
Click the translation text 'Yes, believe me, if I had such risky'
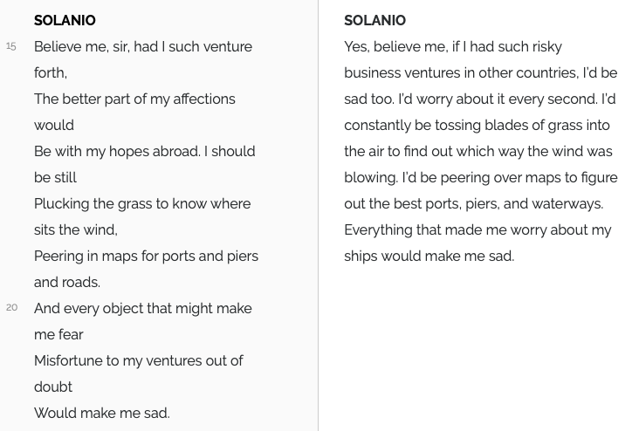coord(453,47)
